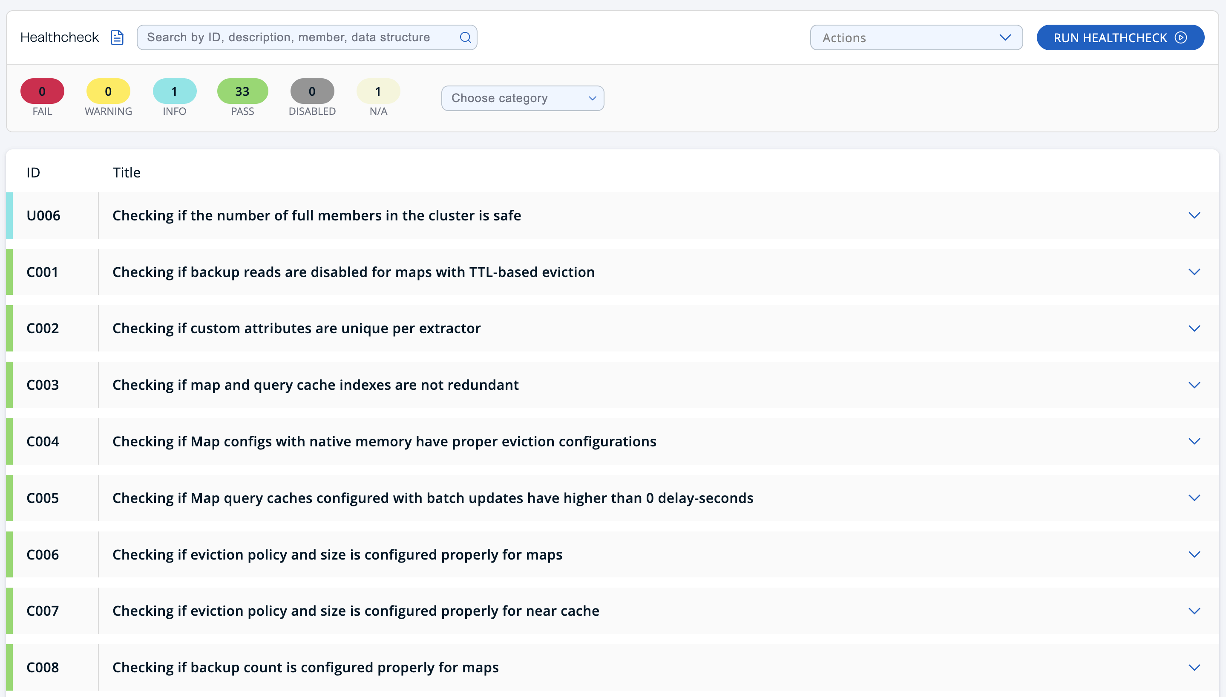Select the DISABLED status badge
The width and height of the screenshot is (1226, 697).
click(x=312, y=91)
